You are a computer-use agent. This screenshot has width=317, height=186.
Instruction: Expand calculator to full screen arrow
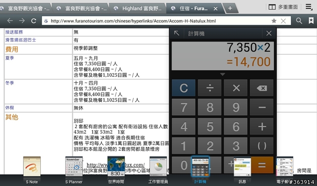click(177, 33)
